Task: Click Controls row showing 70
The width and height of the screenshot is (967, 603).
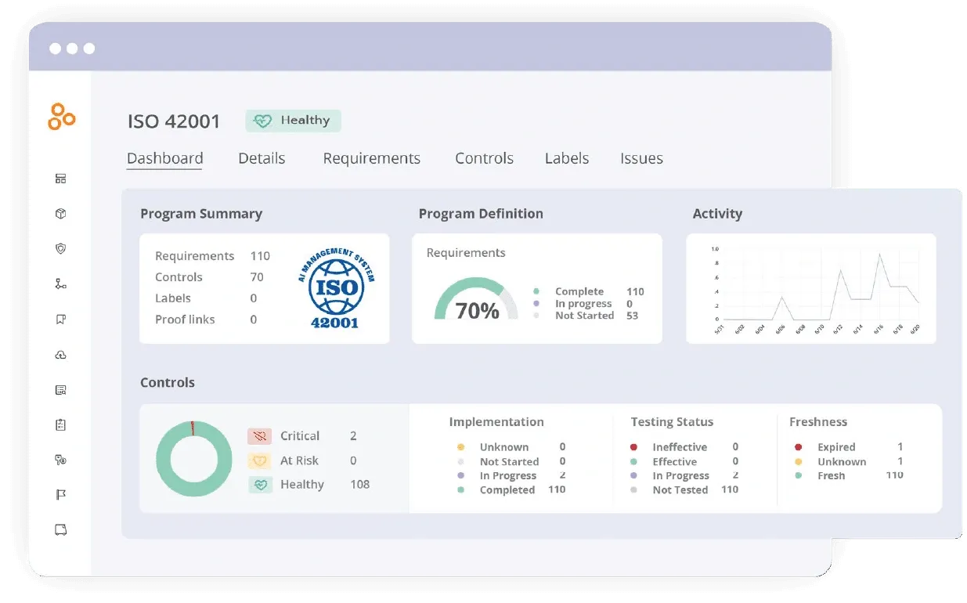Action: tap(209, 277)
